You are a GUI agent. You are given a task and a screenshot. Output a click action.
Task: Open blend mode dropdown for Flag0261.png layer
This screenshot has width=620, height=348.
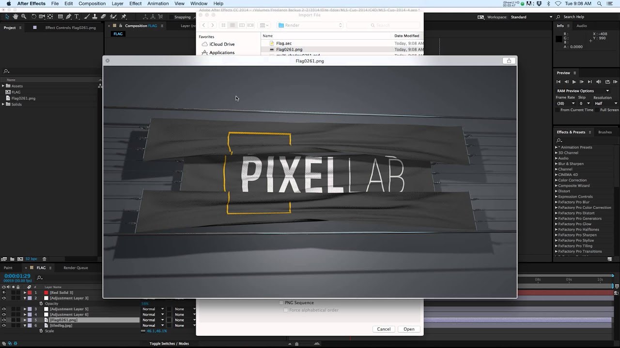point(153,320)
